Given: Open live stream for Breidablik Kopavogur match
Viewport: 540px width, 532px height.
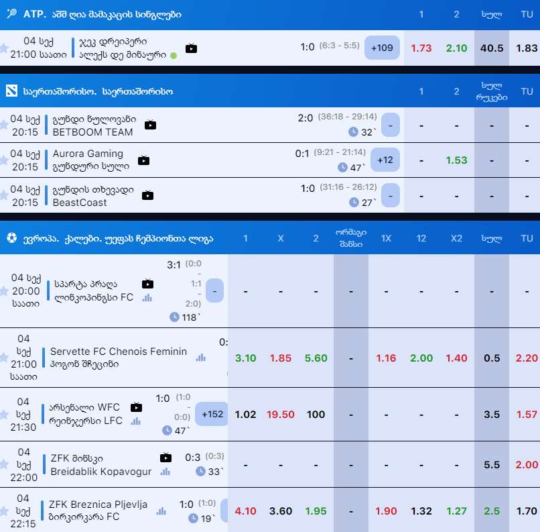Looking at the screenshot, I should pos(165,458).
